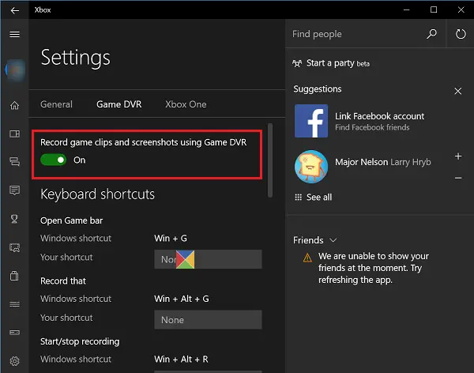Click the Find people search box
The image size is (474, 373).
tap(355, 35)
